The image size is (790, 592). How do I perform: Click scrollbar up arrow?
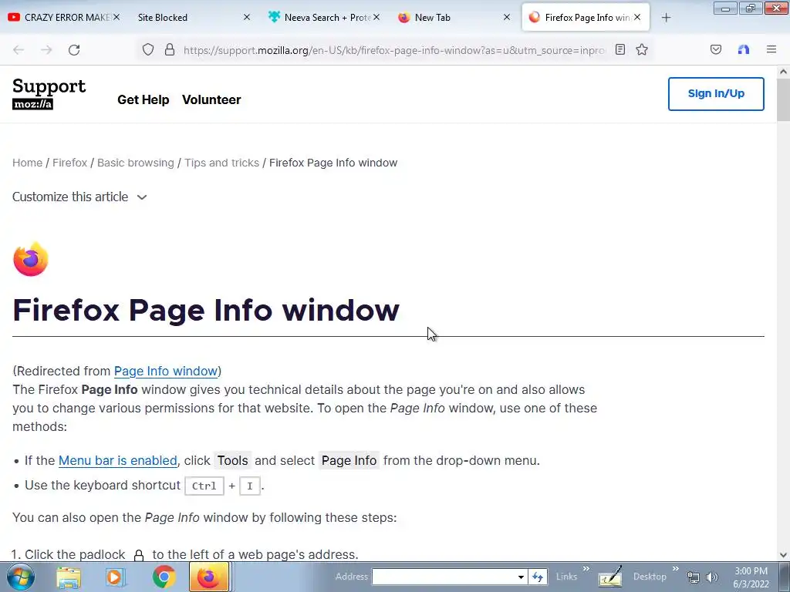tap(784, 72)
